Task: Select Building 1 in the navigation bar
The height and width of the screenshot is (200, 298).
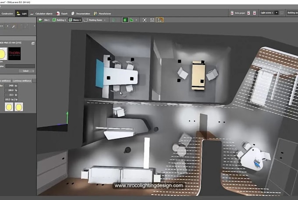Action: tap(59, 20)
